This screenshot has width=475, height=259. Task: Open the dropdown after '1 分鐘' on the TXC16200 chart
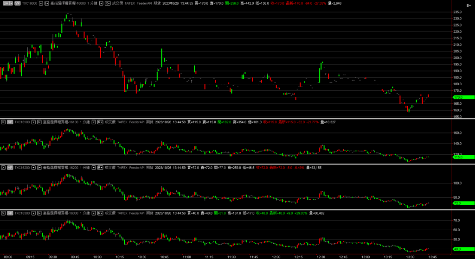coord(94,167)
